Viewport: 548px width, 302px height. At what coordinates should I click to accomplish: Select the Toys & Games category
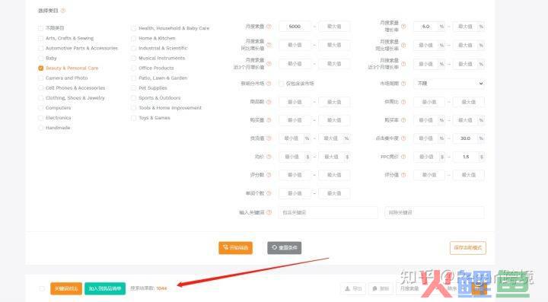(133, 118)
